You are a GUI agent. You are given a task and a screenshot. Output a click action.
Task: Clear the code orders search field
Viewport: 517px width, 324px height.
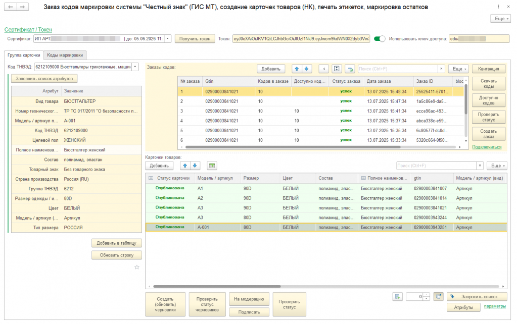pos(441,69)
